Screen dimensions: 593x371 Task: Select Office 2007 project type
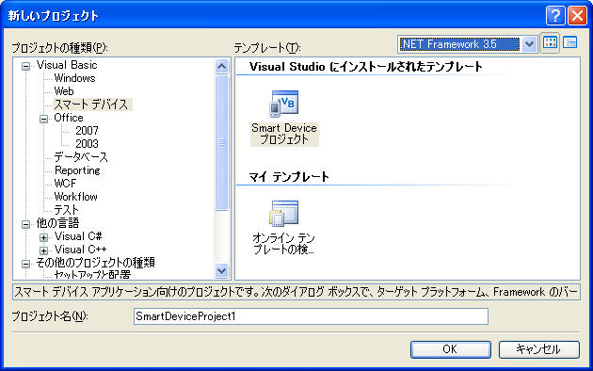(x=87, y=131)
